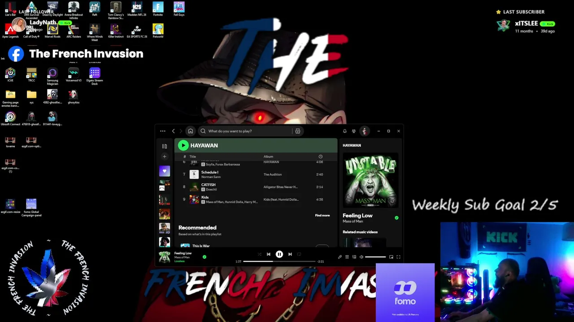The image size is (574, 322).
Task: Open Apex Legends desktop shortcut
Action: pyautogui.click(x=10, y=31)
